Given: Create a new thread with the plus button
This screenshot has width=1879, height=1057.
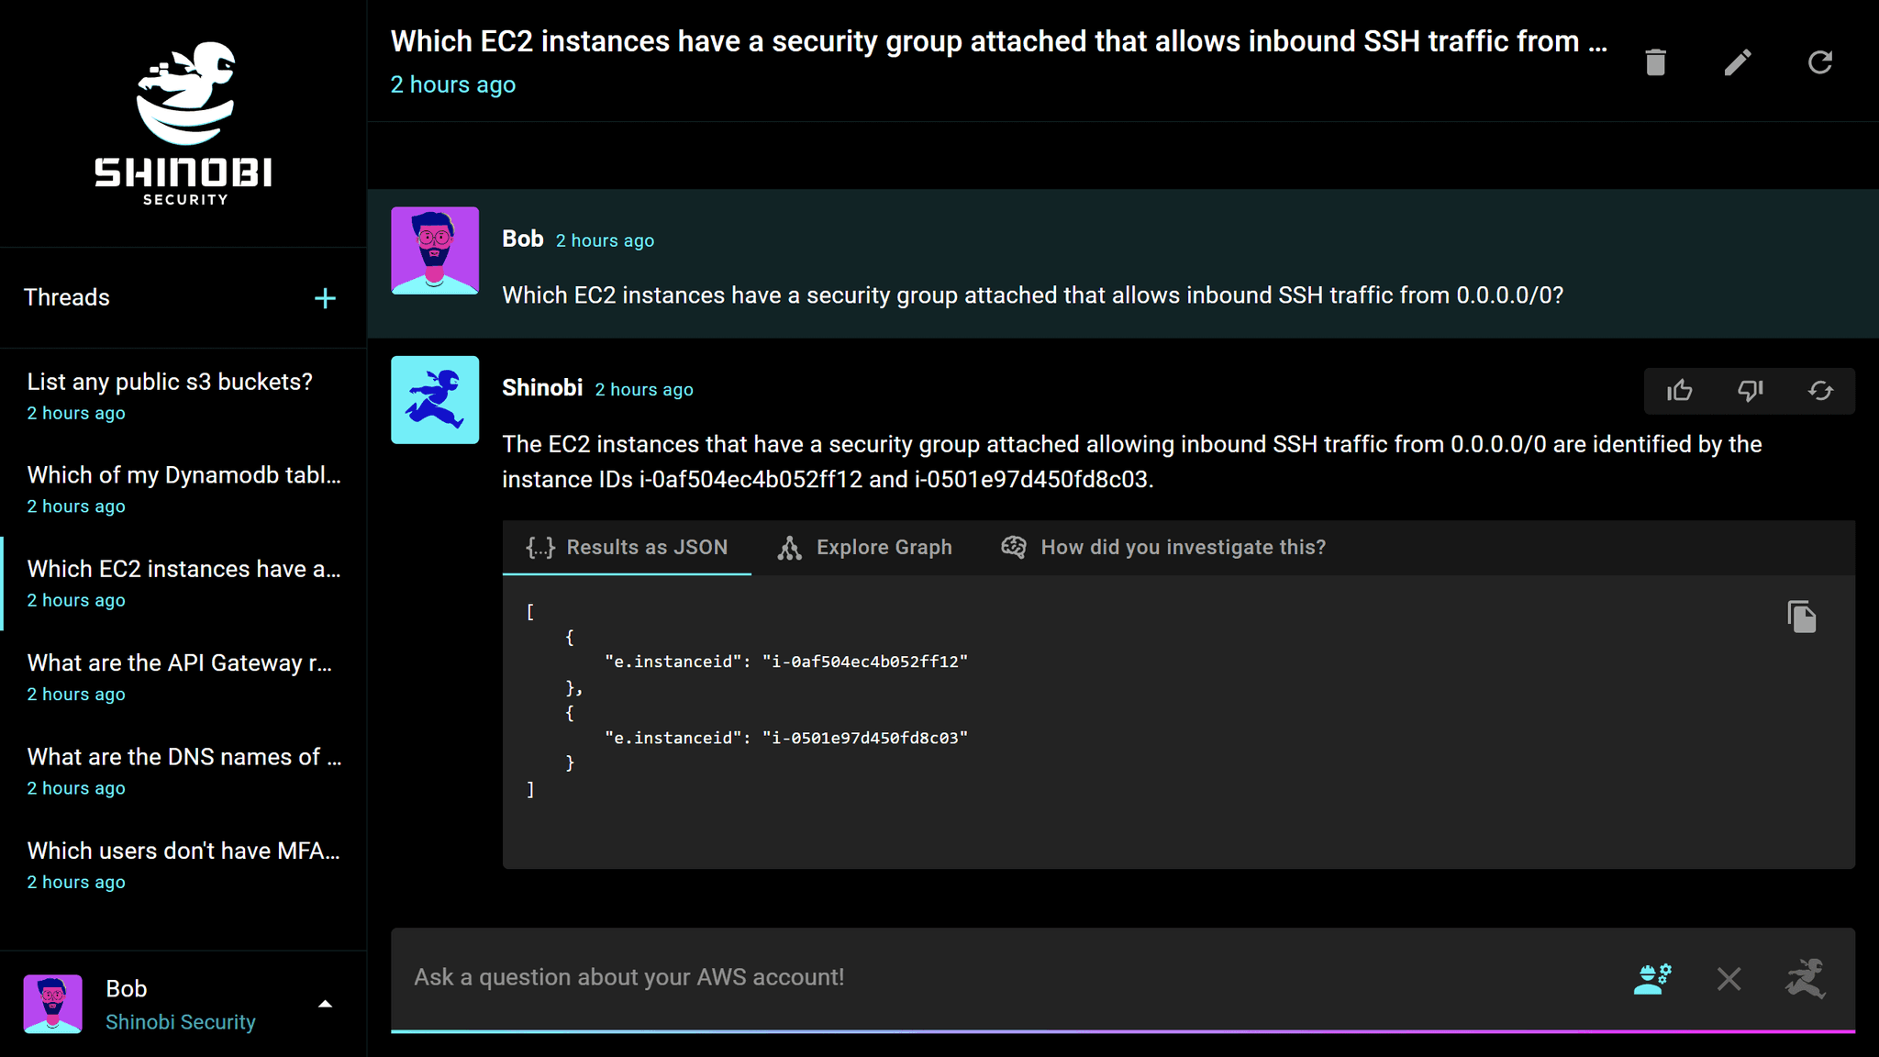Looking at the screenshot, I should click(326, 298).
